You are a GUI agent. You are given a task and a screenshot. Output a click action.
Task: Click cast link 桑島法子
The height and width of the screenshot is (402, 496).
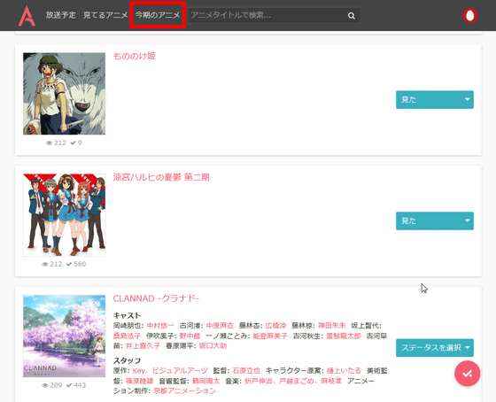(127, 336)
